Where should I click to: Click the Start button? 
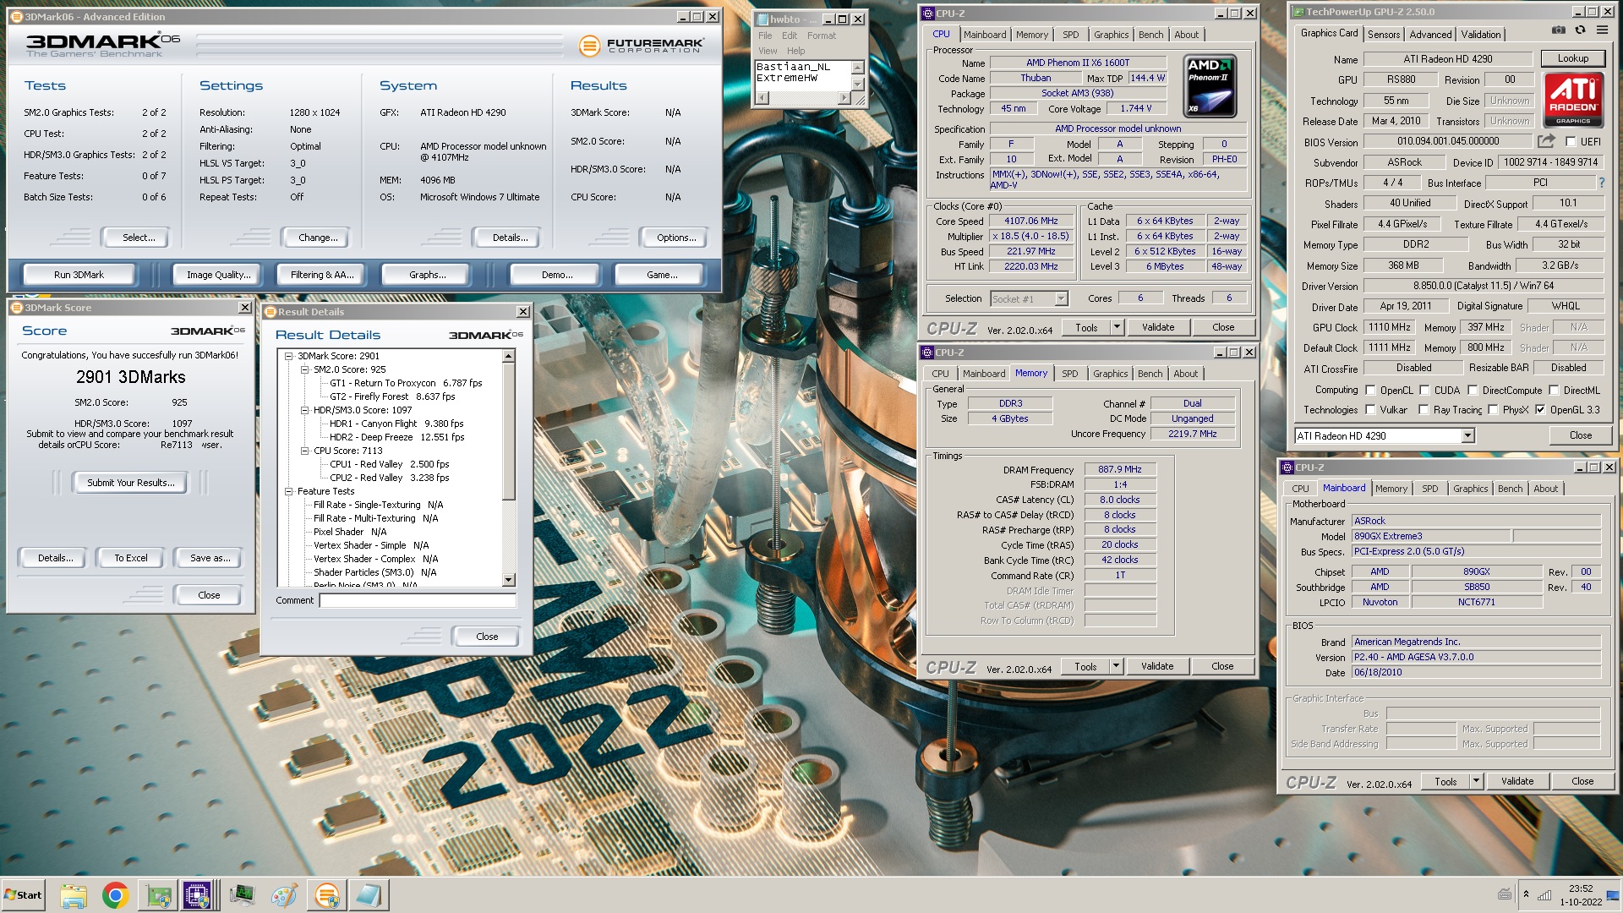coord(24,895)
